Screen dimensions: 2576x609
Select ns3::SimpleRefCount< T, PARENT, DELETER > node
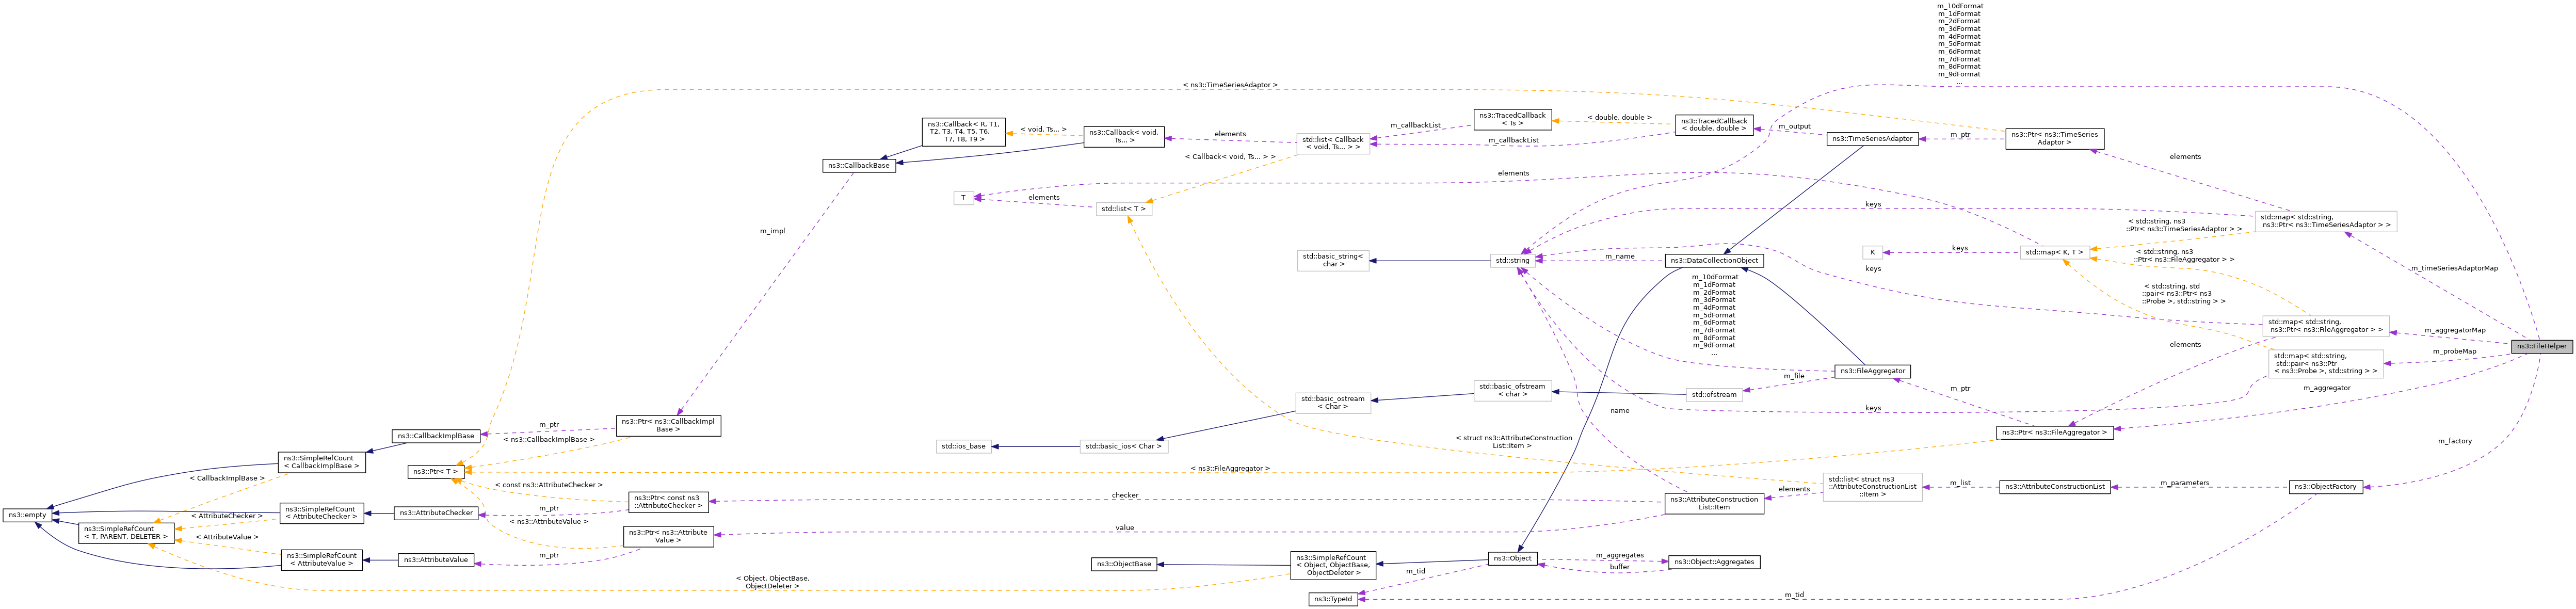coord(125,533)
